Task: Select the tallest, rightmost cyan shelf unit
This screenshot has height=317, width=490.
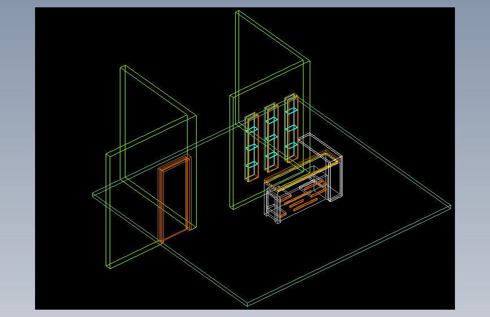Action: pyautogui.click(x=291, y=128)
